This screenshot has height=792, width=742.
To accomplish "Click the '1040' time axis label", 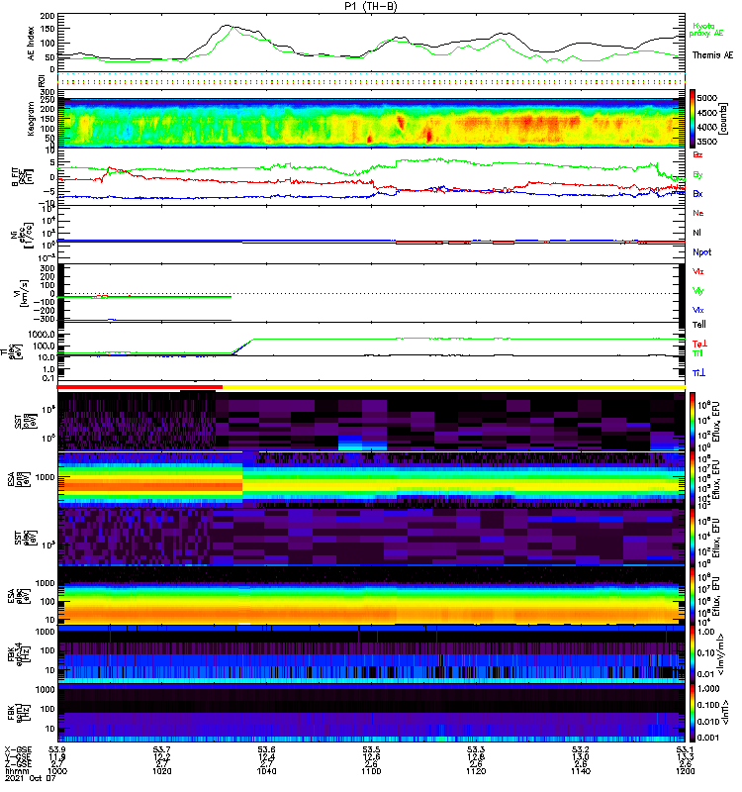I will click(266, 771).
